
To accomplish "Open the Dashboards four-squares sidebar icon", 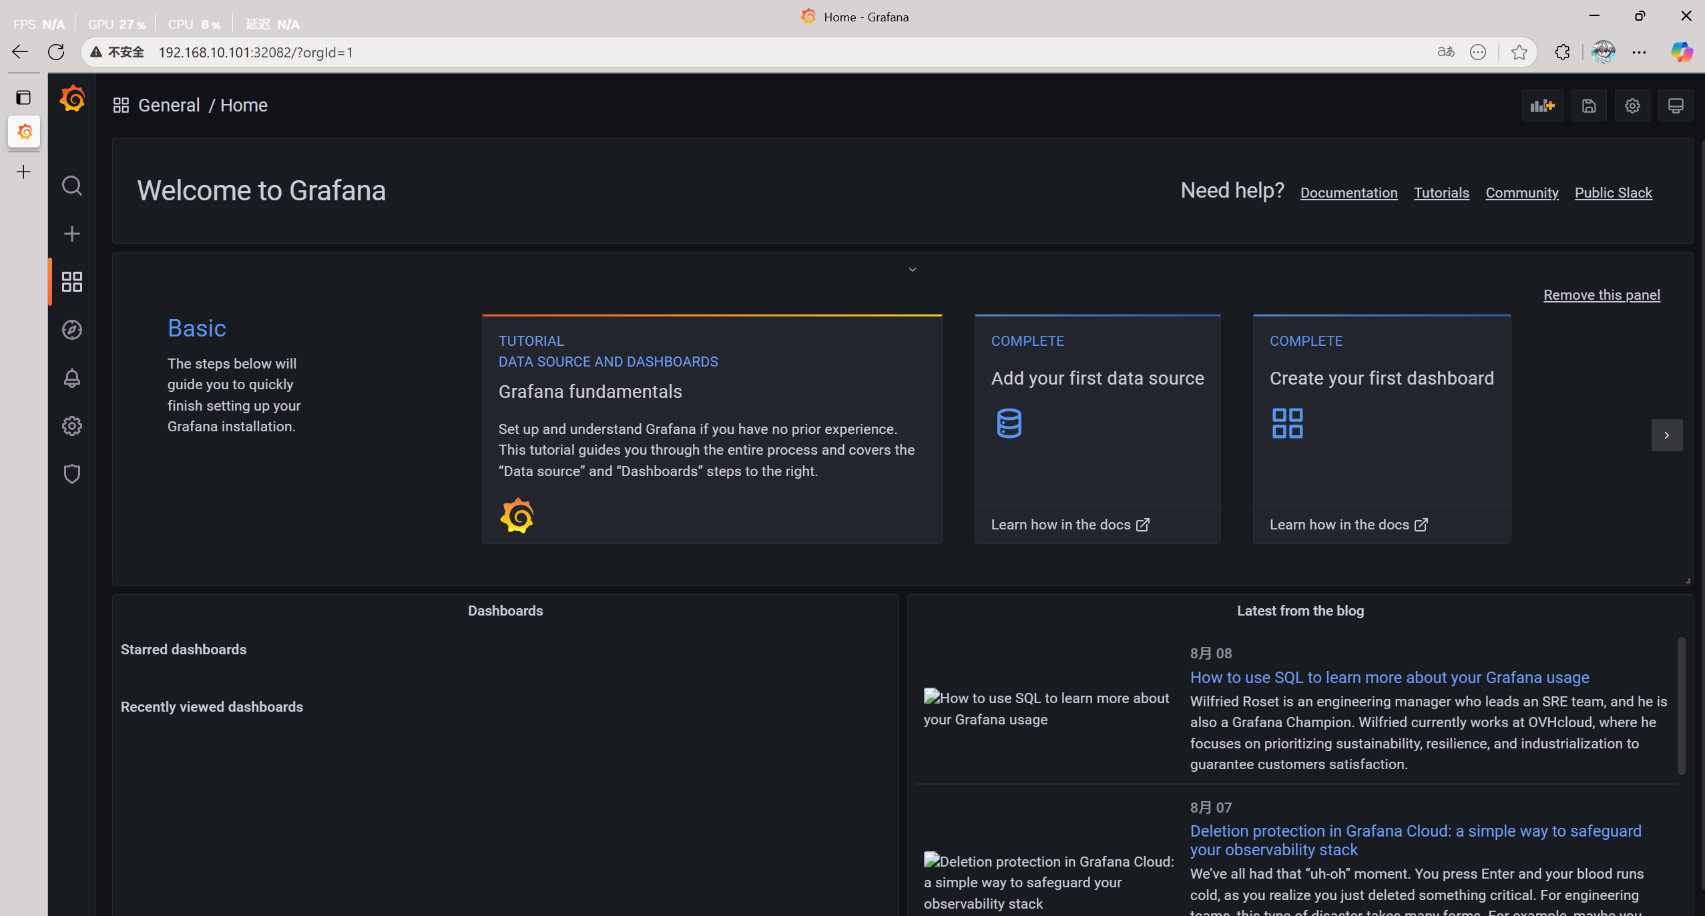I will click(x=72, y=282).
